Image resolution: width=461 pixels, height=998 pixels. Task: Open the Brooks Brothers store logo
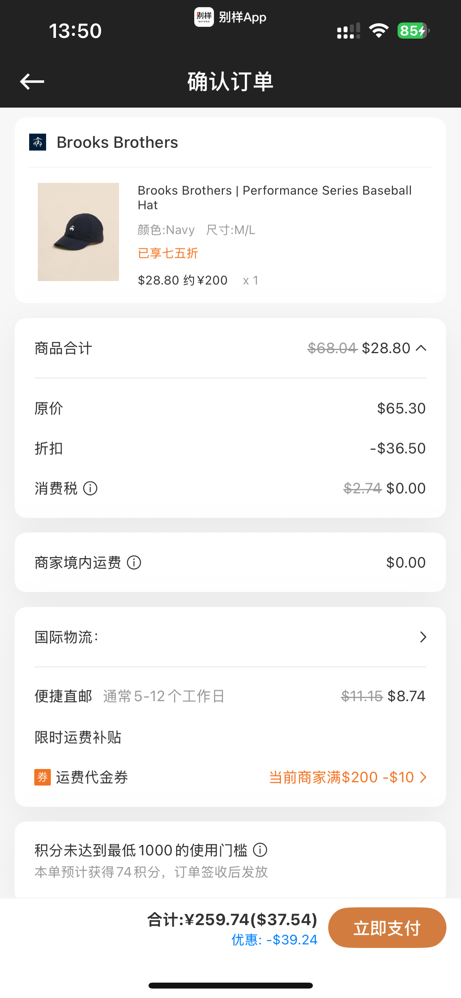[38, 142]
